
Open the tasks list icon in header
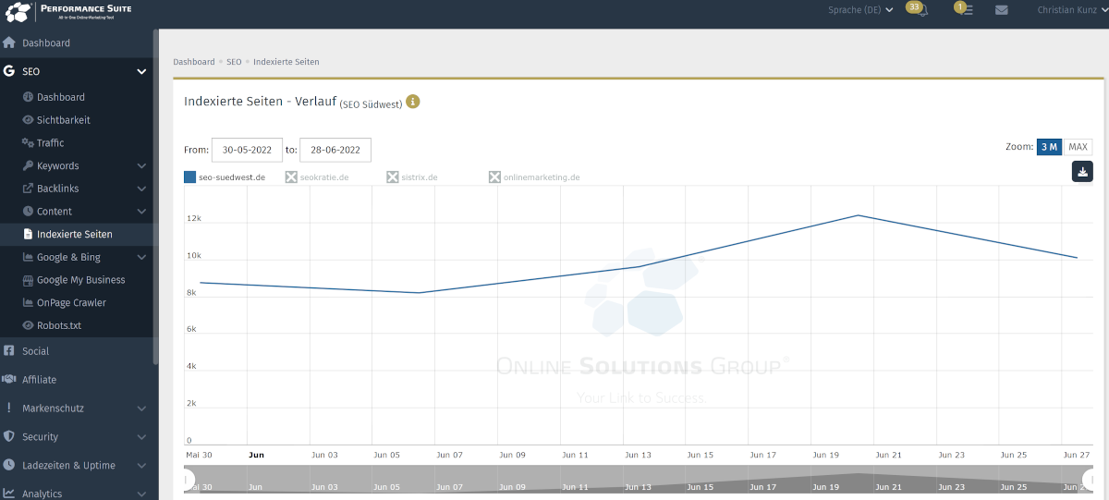tap(966, 10)
